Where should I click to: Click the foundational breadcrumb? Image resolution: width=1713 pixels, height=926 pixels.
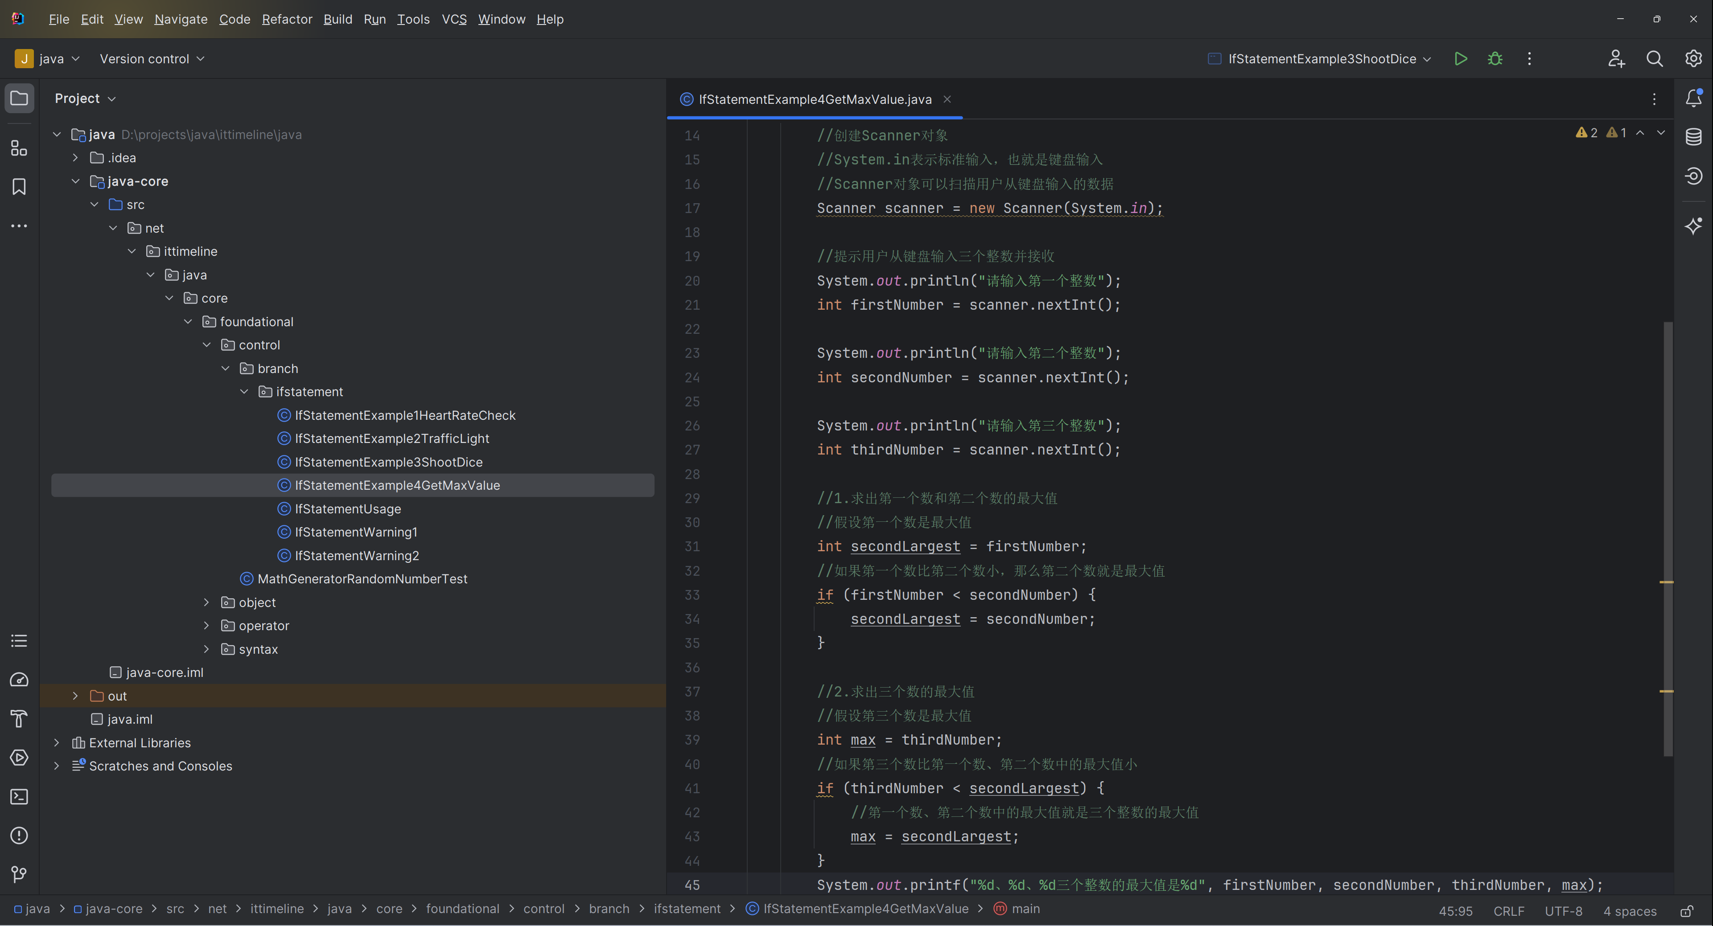coord(462,909)
